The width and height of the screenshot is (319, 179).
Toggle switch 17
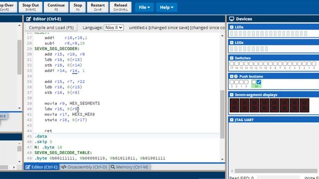[x=232, y=64]
